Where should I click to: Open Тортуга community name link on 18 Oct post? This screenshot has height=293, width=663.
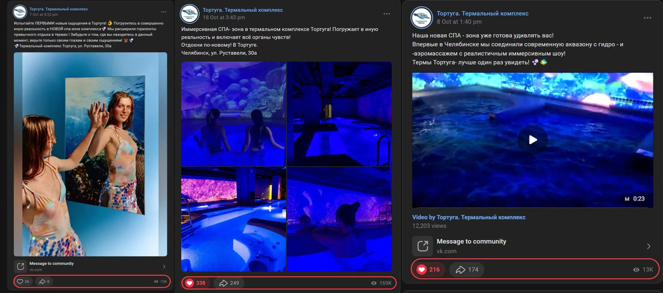243,10
